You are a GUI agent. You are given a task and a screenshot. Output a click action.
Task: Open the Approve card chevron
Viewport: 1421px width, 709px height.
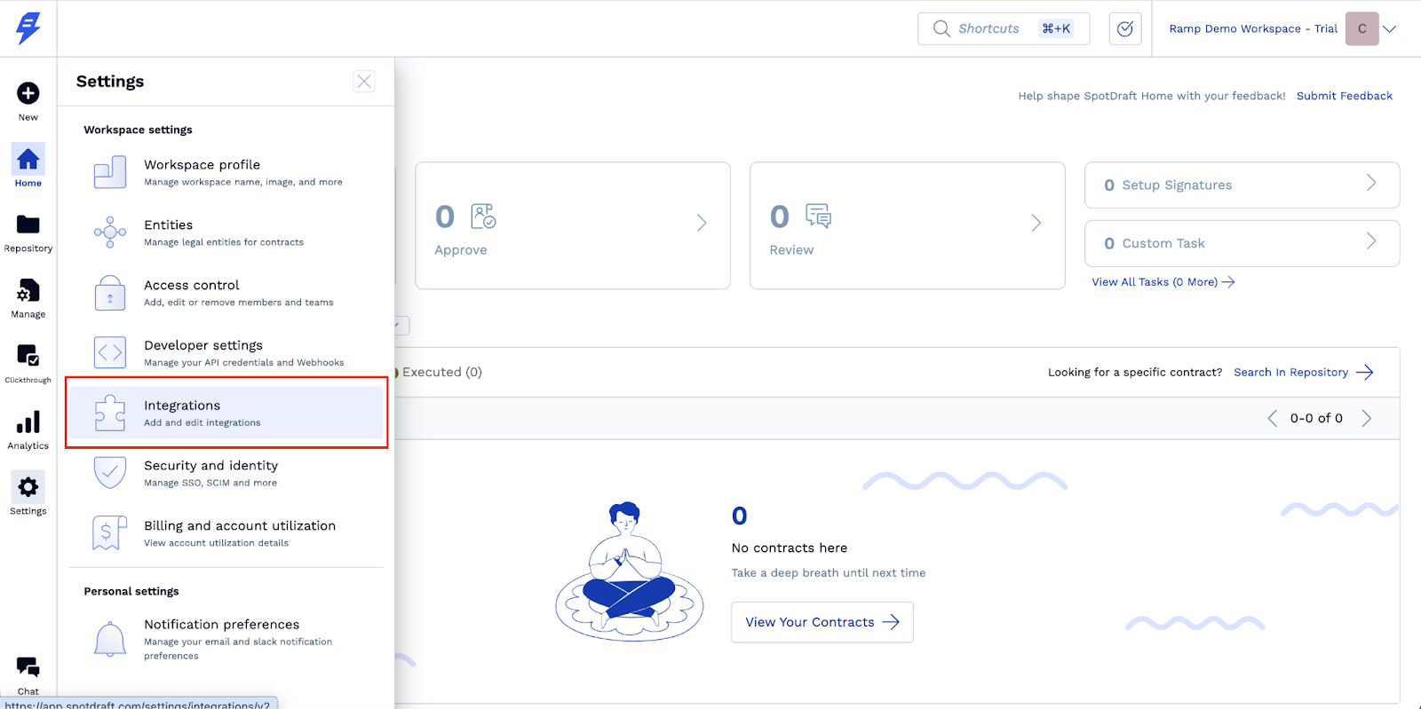point(702,223)
